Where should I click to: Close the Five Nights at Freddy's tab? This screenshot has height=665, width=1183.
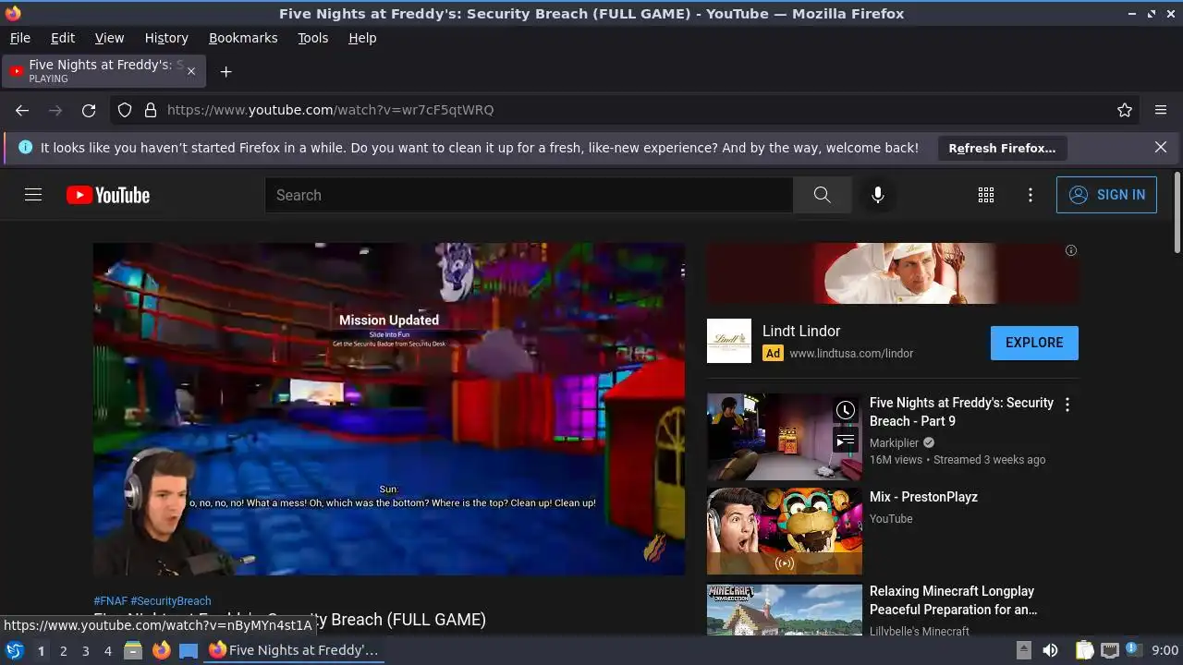(191, 71)
